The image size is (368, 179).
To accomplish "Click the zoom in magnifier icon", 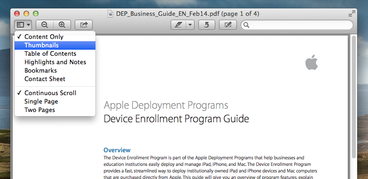I will pyautogui.click(x=62, y=25).
